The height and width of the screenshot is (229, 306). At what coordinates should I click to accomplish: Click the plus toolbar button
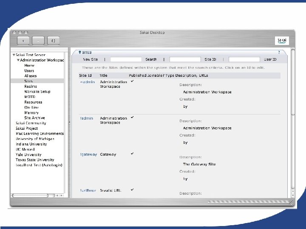23,41
